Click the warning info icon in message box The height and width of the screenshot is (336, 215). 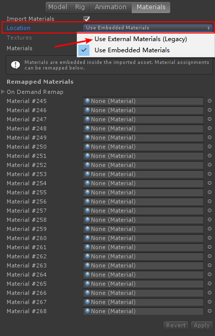coord(15,65)
